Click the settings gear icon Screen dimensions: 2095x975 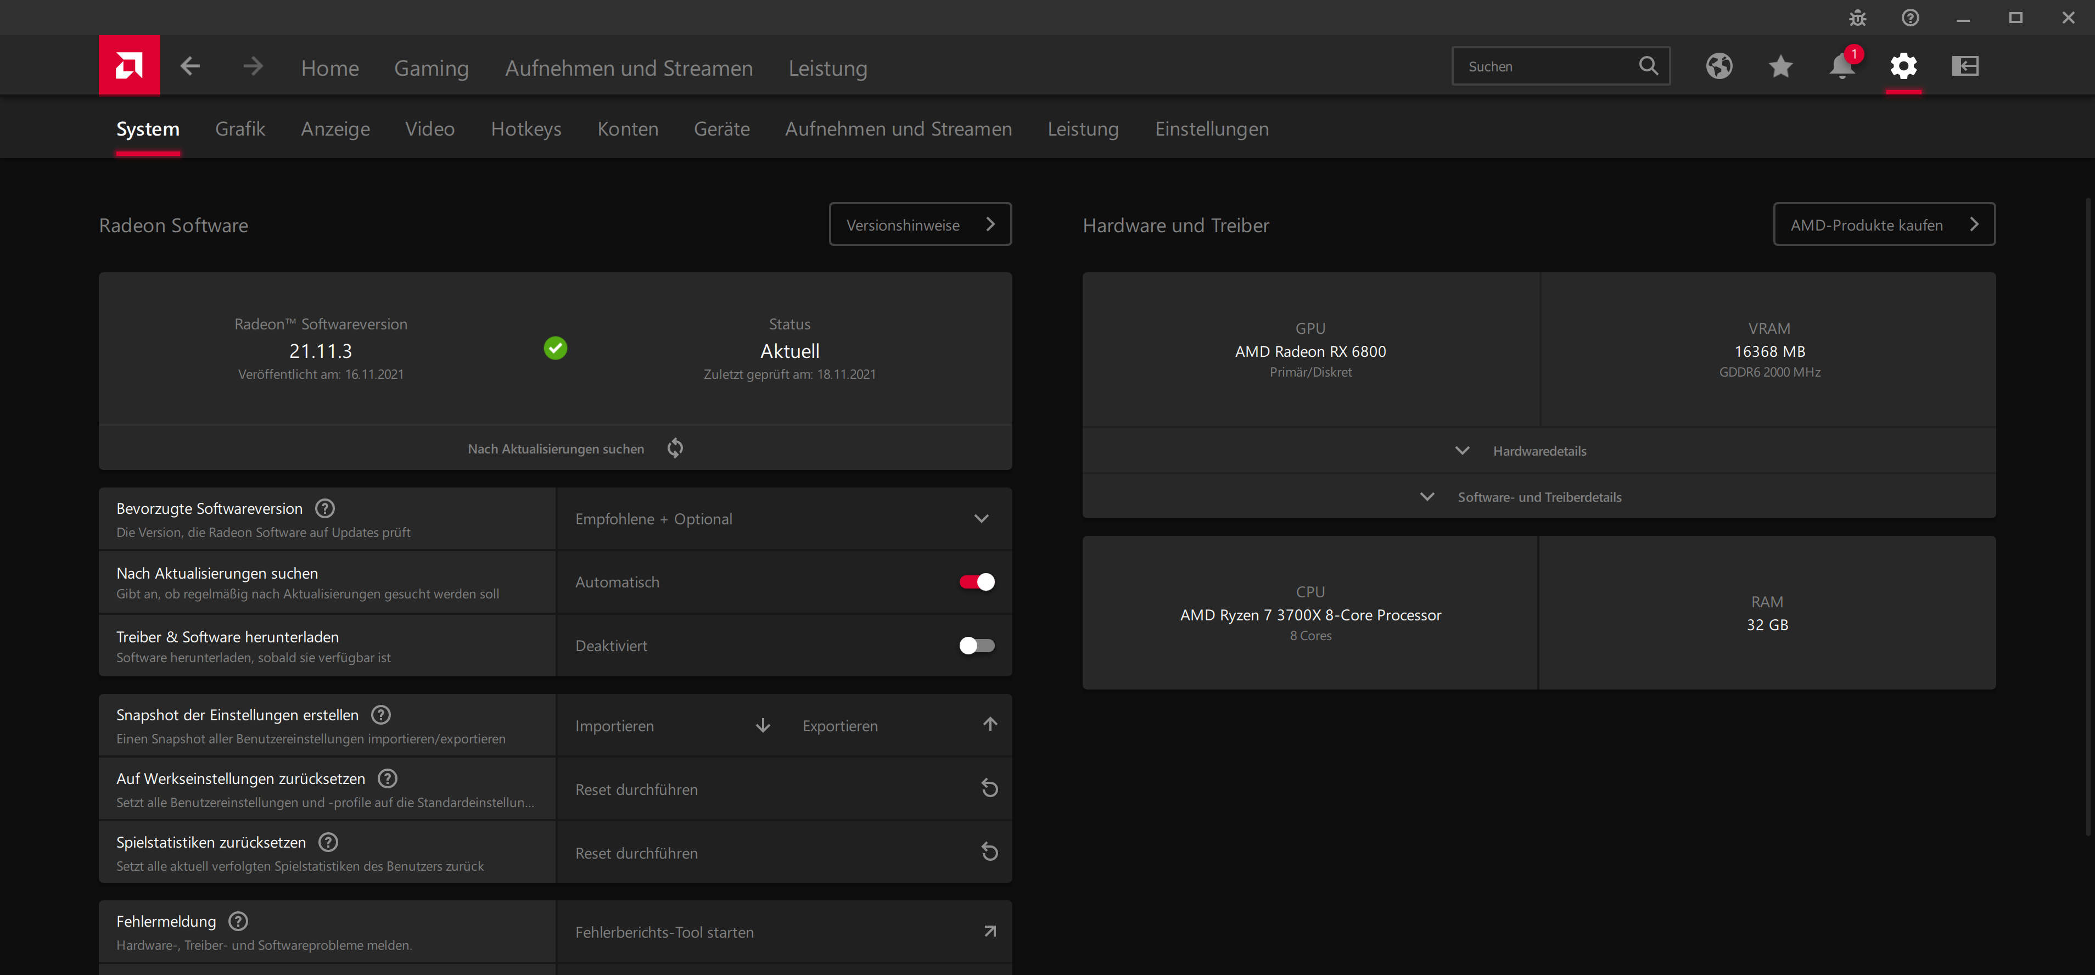pos(1903,66)
